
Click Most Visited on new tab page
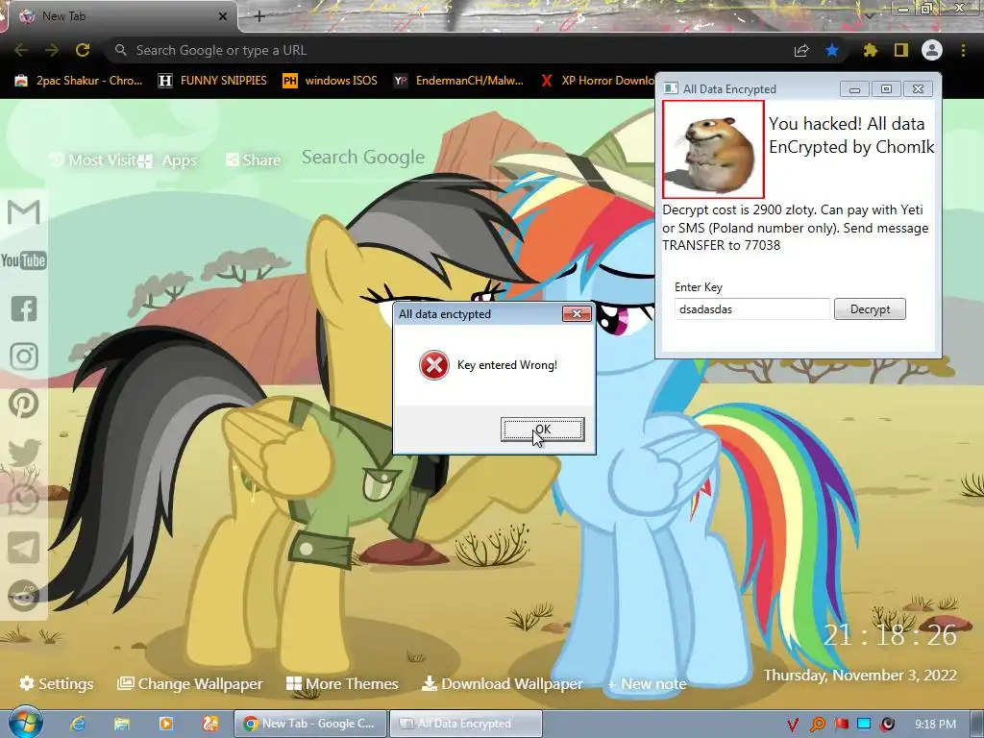point(92,160)
